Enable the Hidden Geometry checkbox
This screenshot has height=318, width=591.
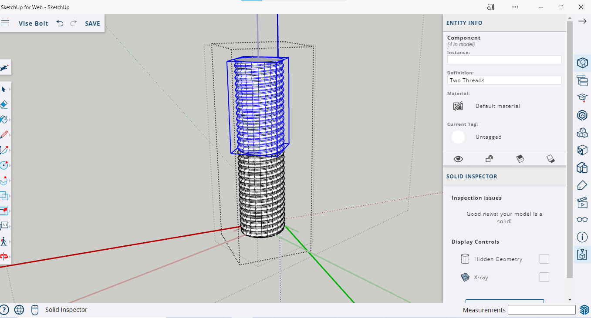[x=544, y=259]
